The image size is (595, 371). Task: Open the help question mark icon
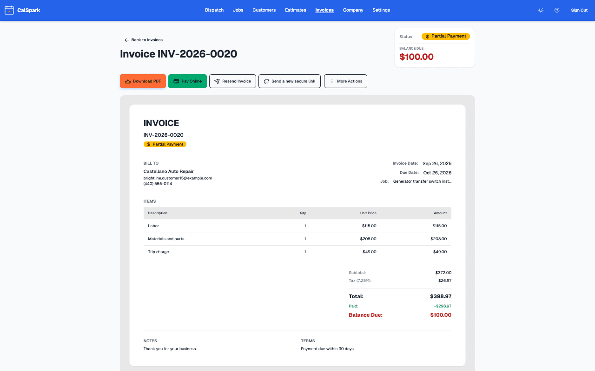pos(557,10)
